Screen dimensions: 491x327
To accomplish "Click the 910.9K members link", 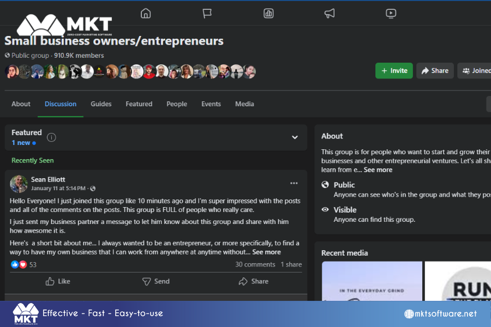I will tap(79, 56).
